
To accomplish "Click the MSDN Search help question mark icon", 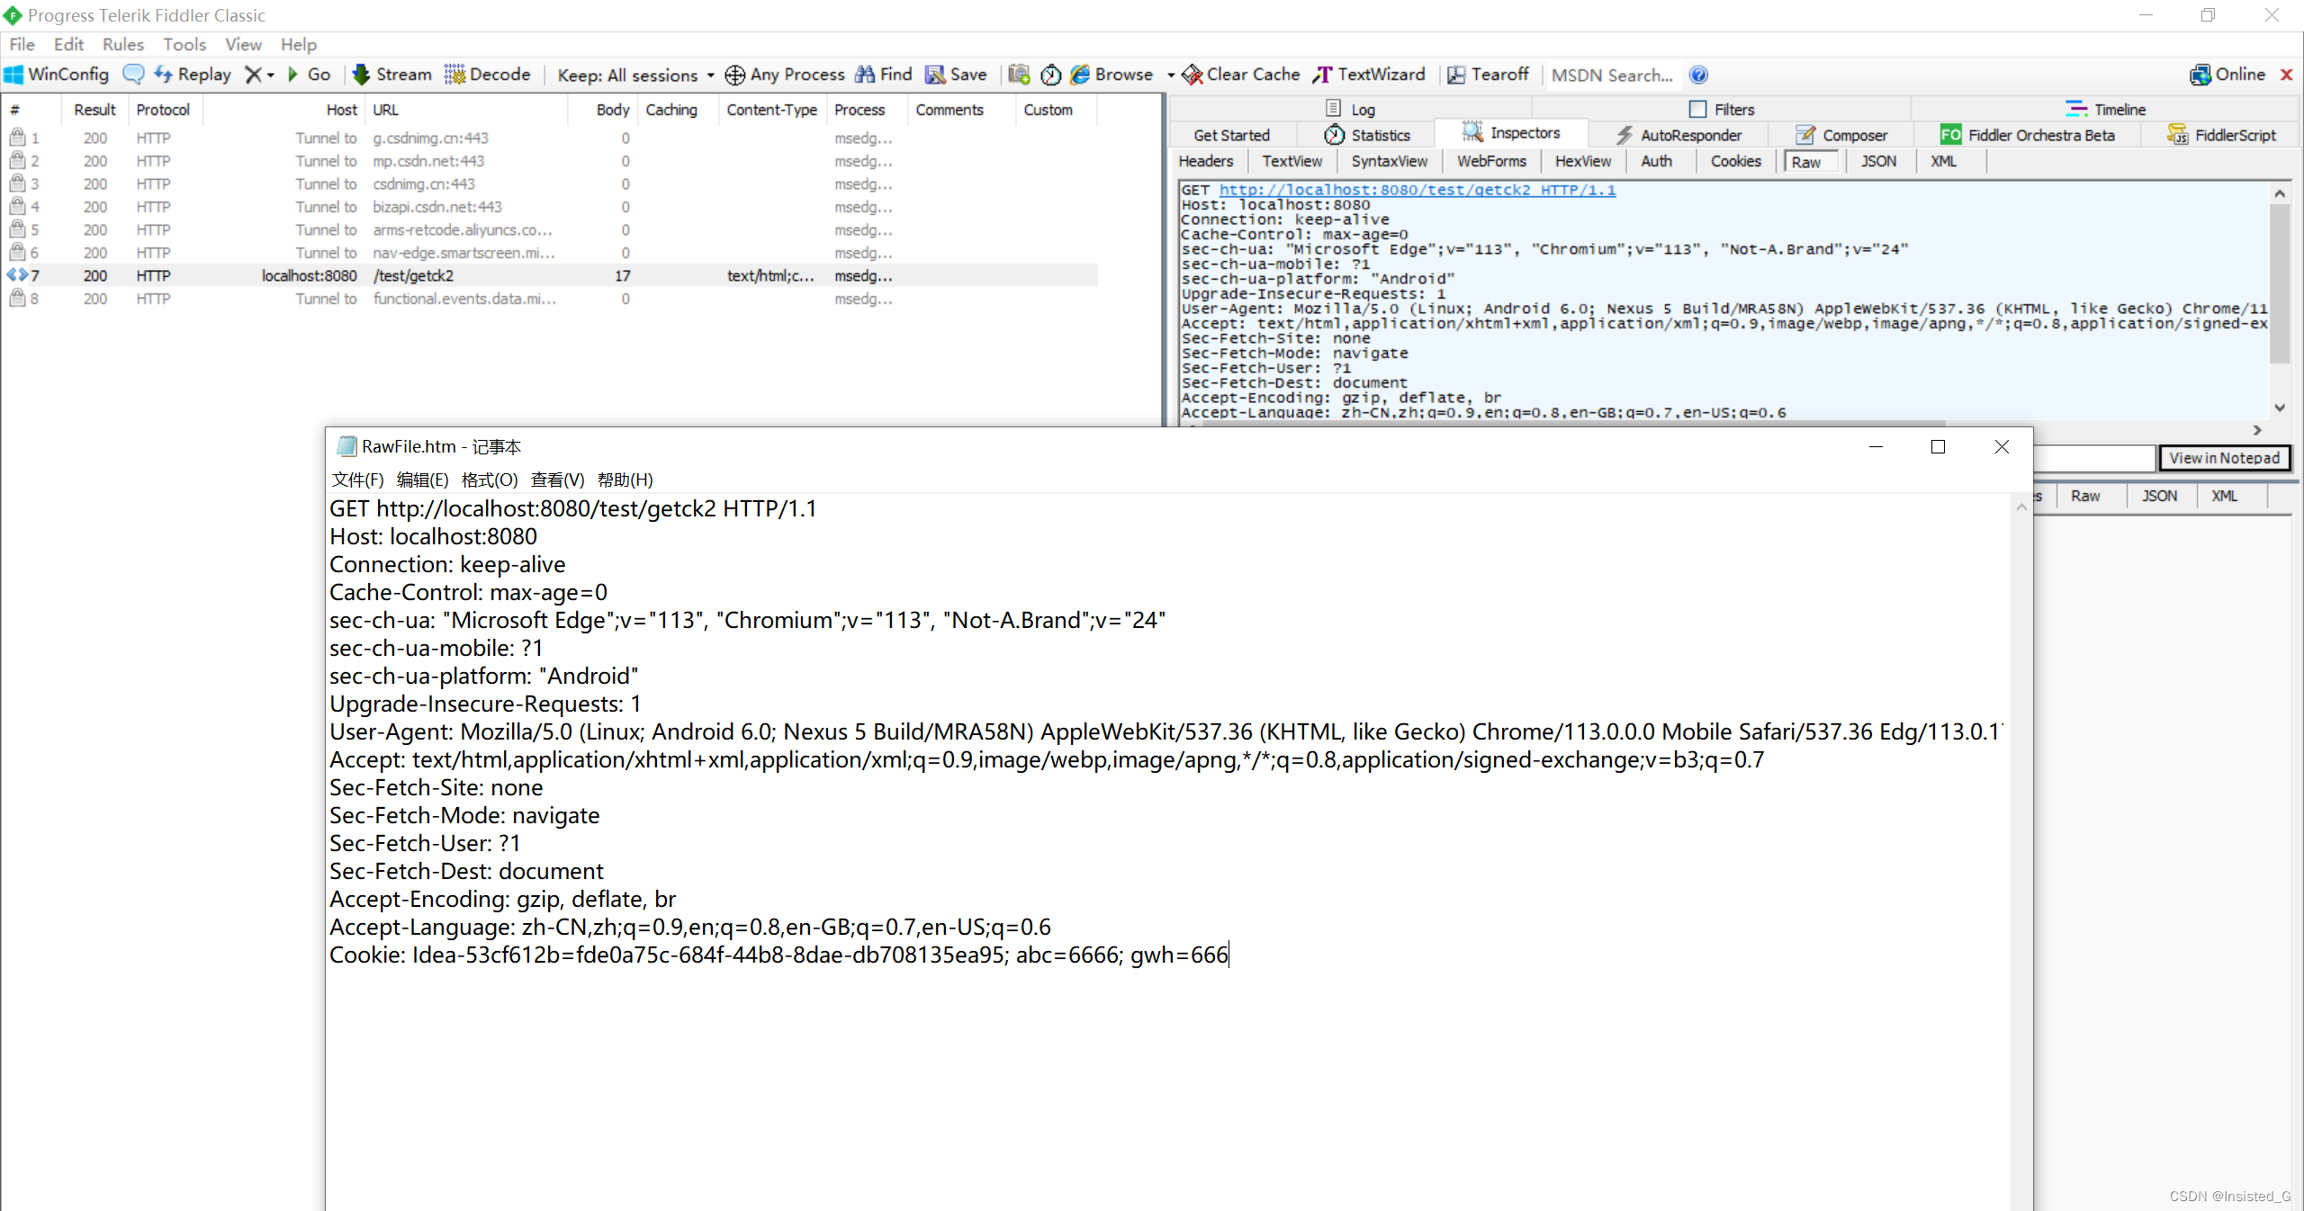I will [1699, 76].
